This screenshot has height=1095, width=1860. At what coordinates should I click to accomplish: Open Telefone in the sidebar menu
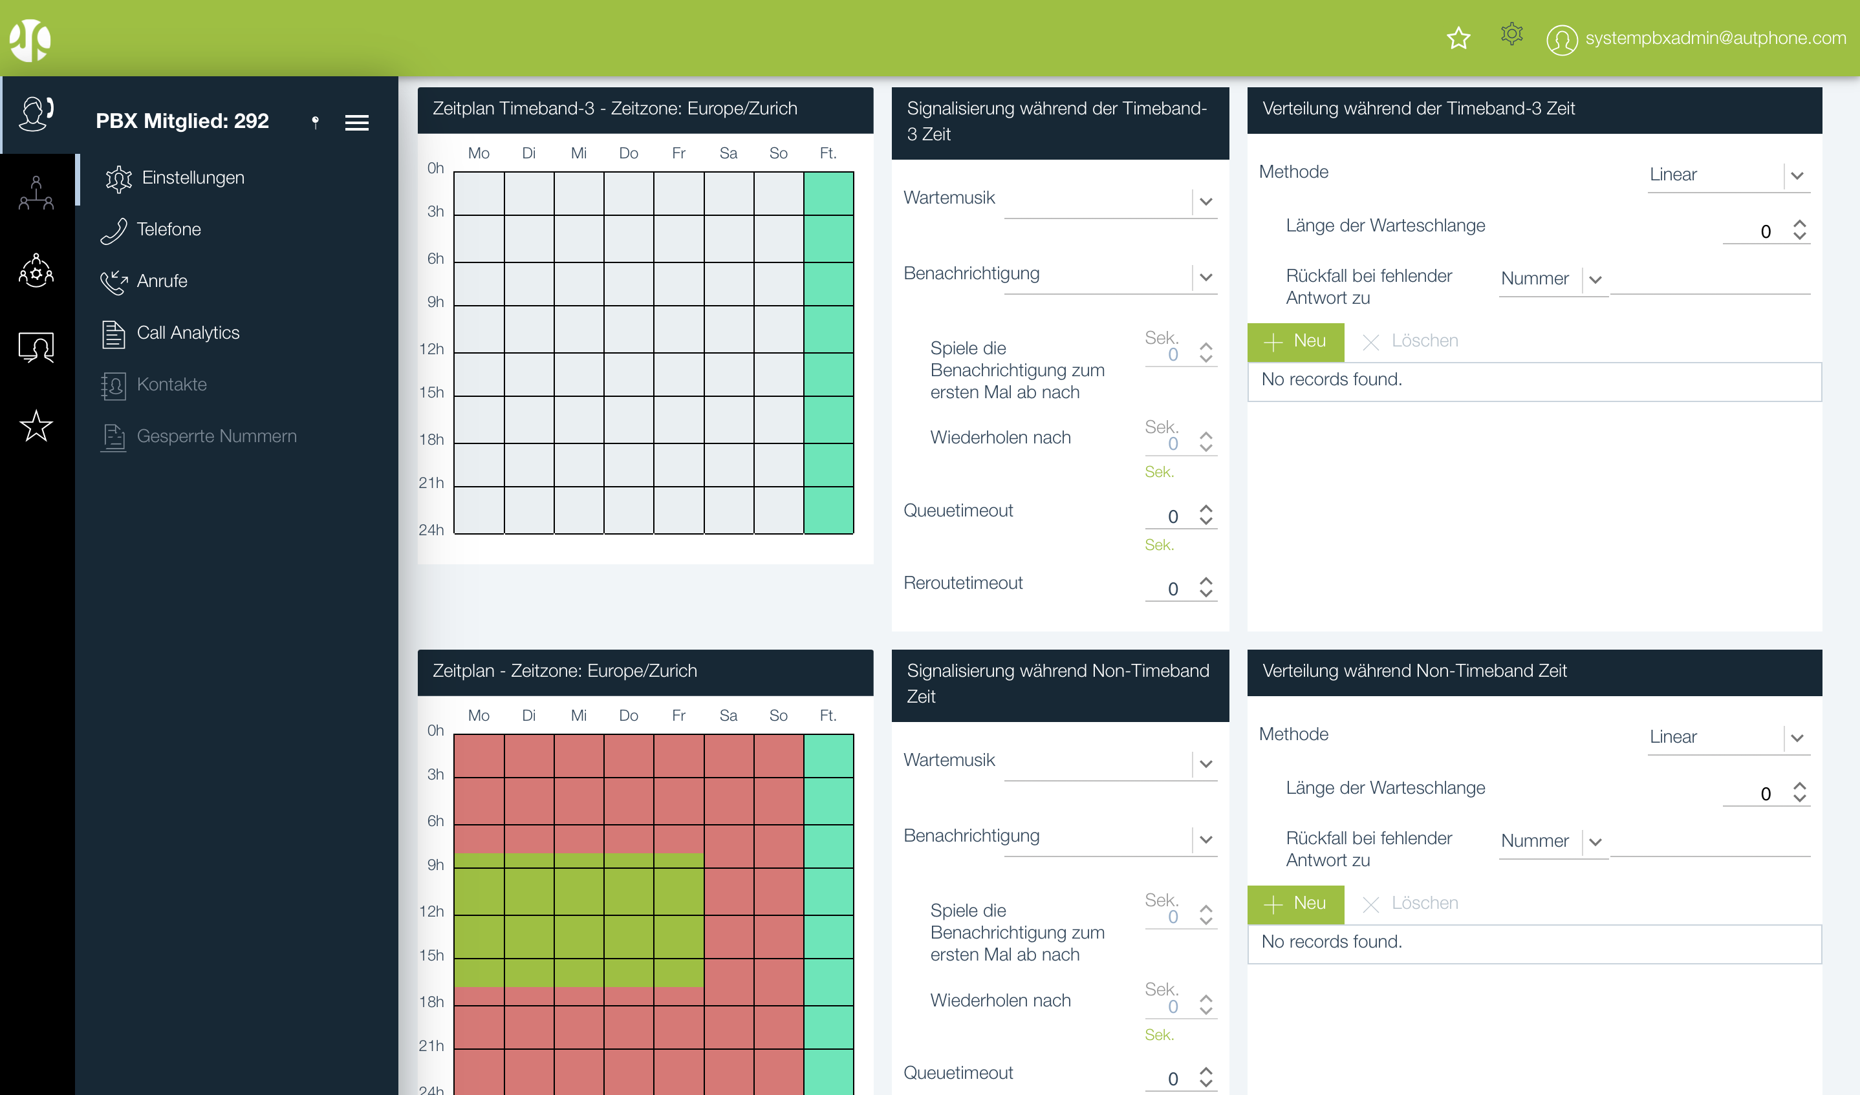168,229
